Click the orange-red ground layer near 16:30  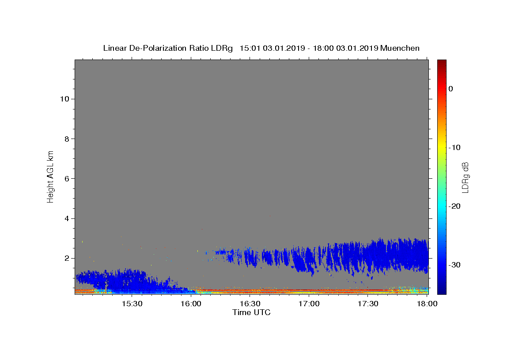(250, 291)
